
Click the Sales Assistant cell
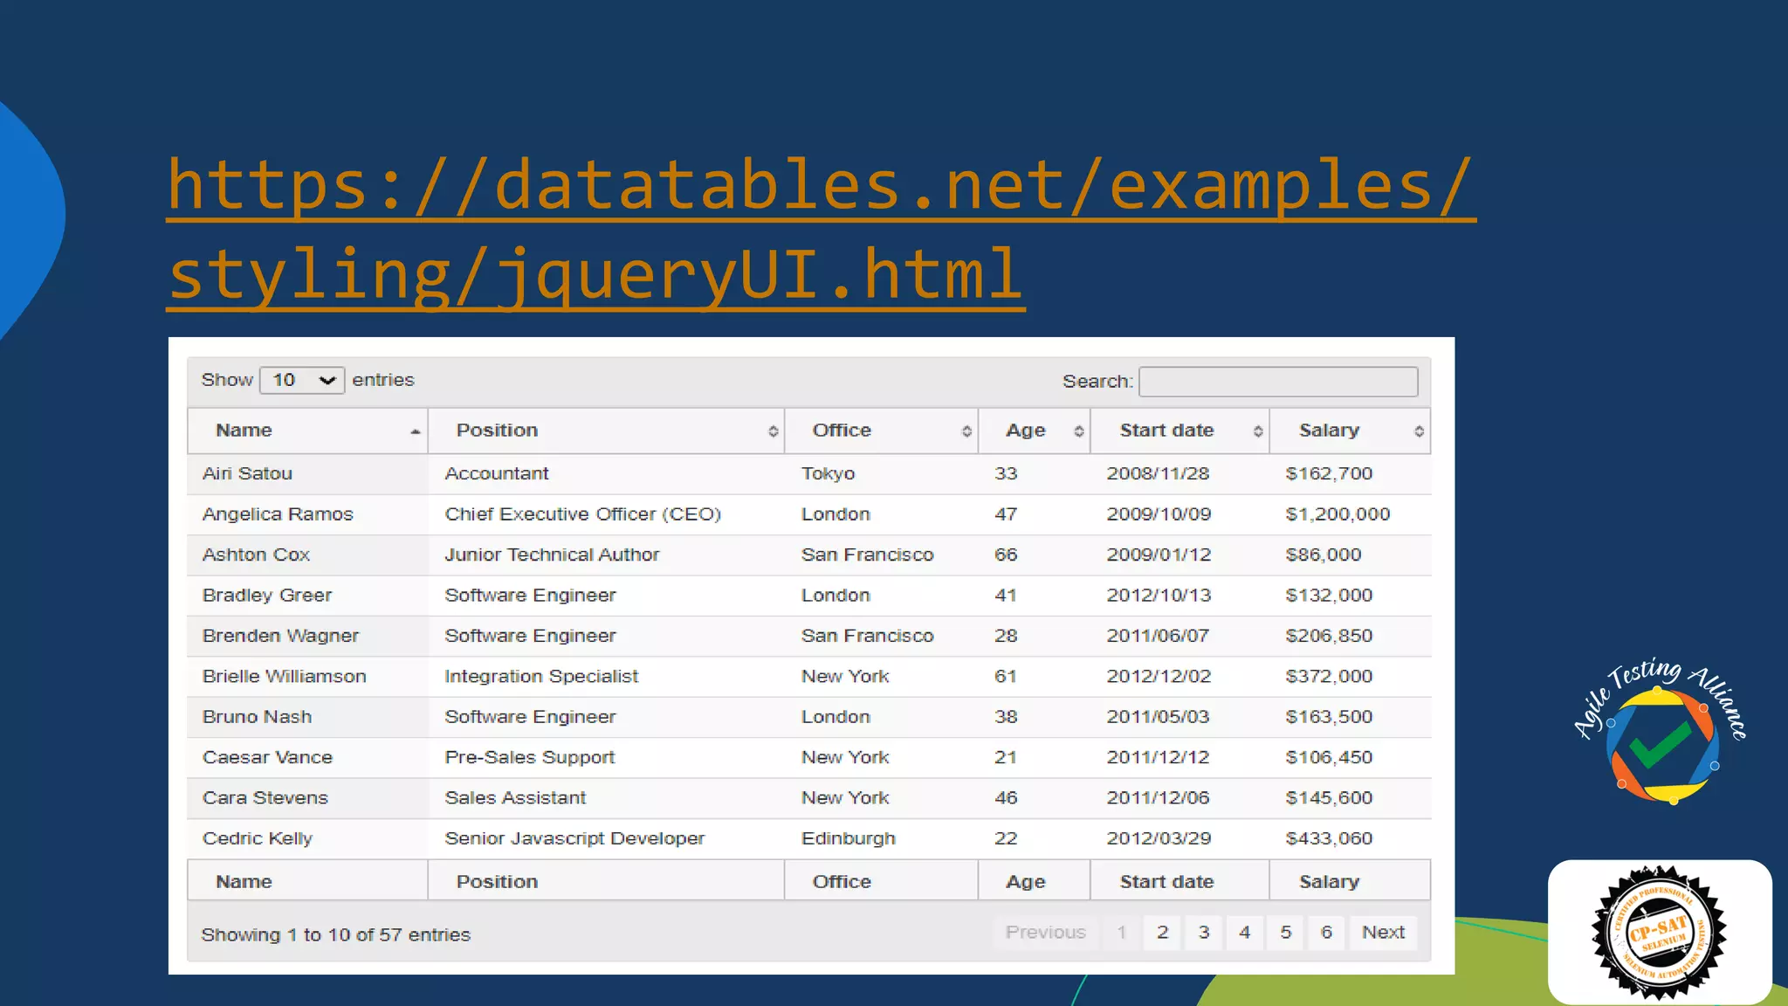coord(607,798)
